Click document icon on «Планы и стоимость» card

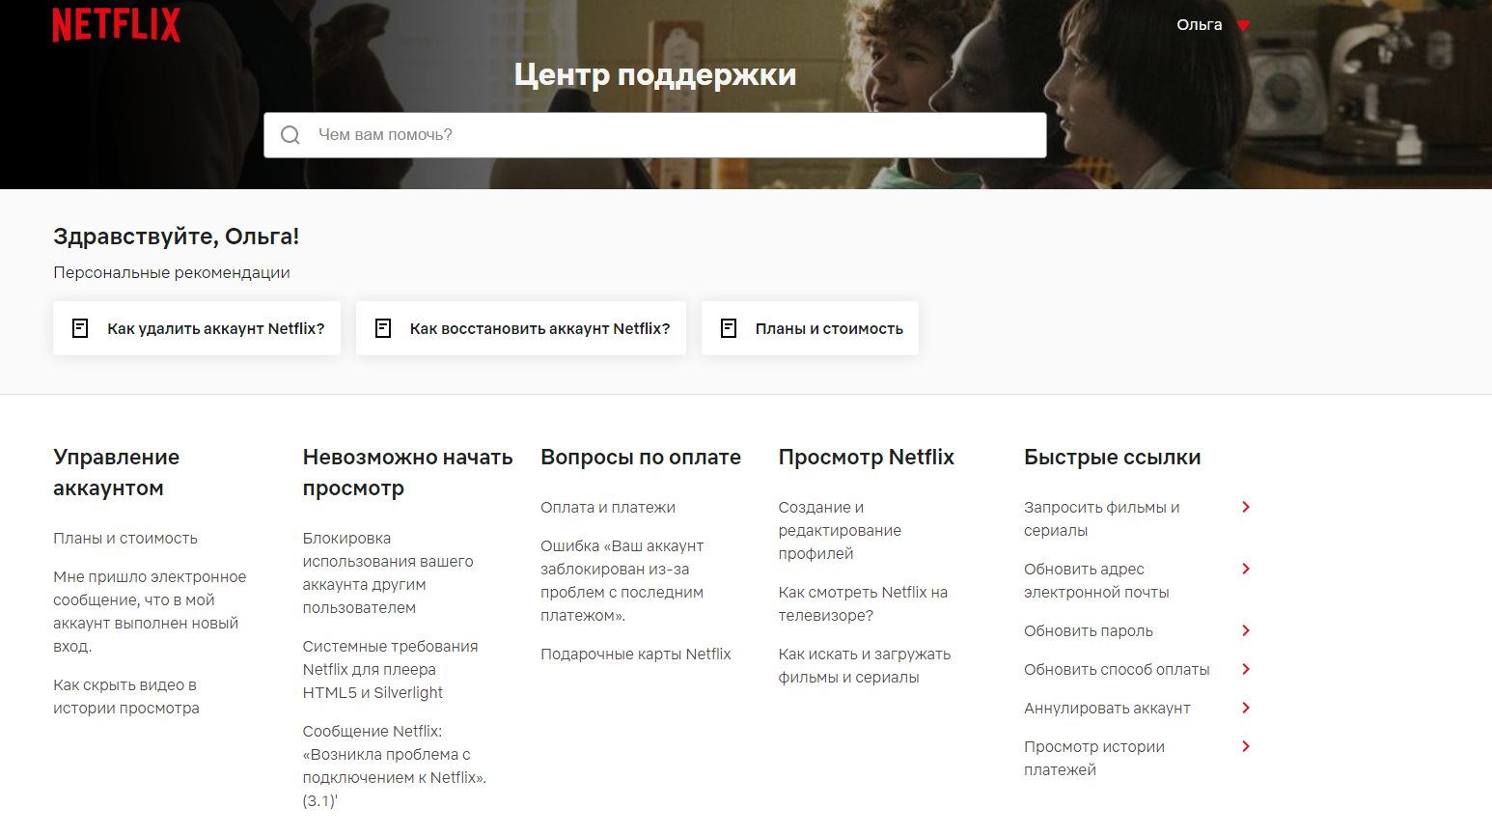tap(729, 328)
